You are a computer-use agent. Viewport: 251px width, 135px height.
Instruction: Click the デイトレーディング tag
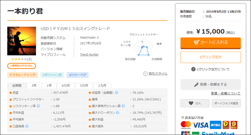click(x=22, y=75)
